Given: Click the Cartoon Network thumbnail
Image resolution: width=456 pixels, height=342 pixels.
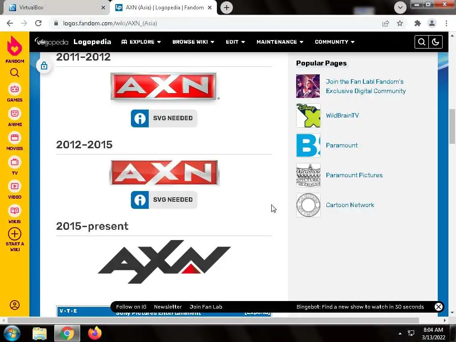Looking at the screenshot, I should [308, 205].
